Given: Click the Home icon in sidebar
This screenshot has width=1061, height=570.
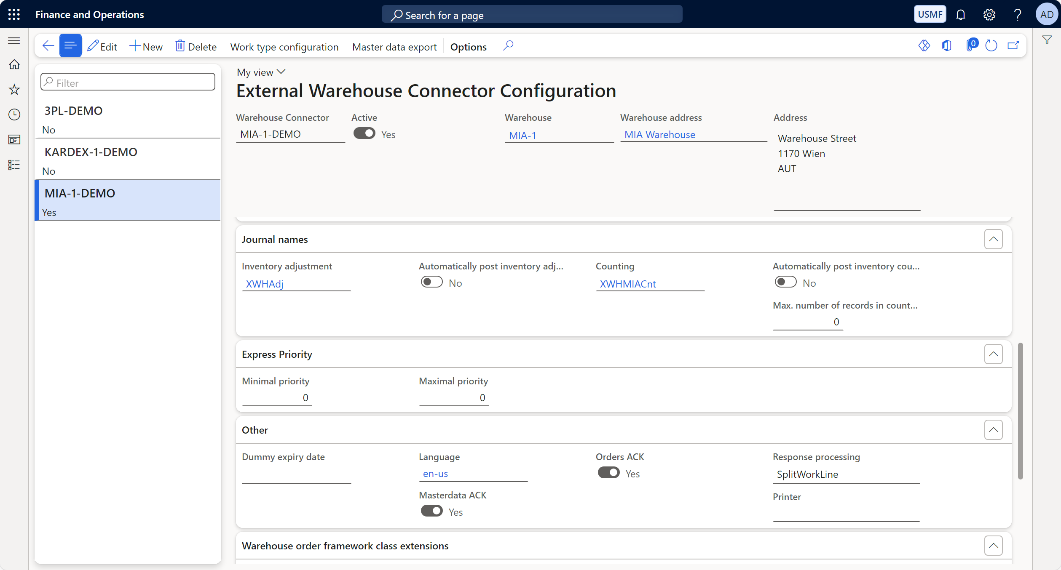Looking at the screenshot, I should click(x=14, y=64).
